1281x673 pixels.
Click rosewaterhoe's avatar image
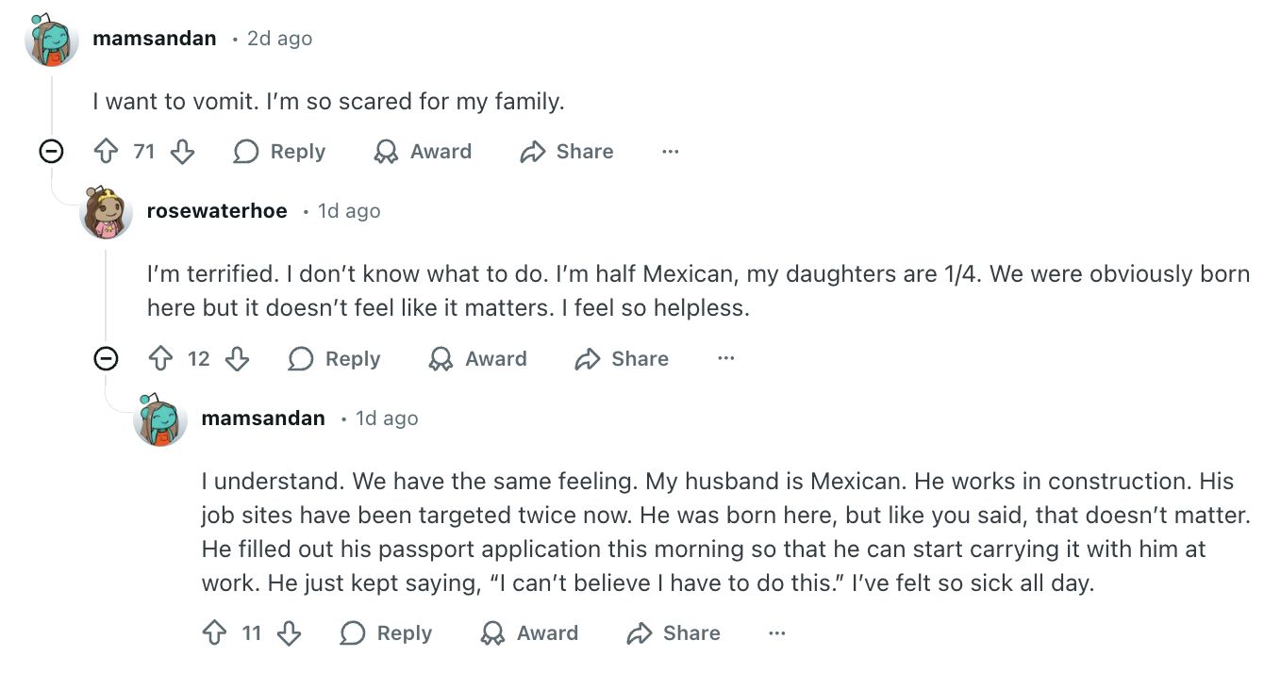click(107, 212)
